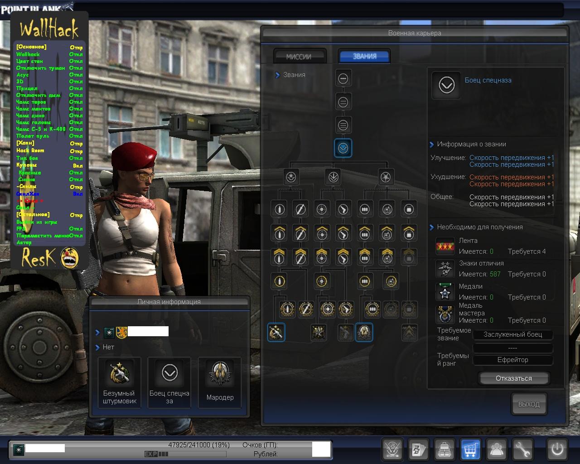
Task: Toggle the Wallhack option in the cheat menu
Action: (x=49, y=54)
